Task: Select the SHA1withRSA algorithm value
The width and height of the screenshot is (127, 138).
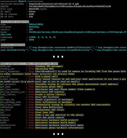Action: tap(36, 24)
